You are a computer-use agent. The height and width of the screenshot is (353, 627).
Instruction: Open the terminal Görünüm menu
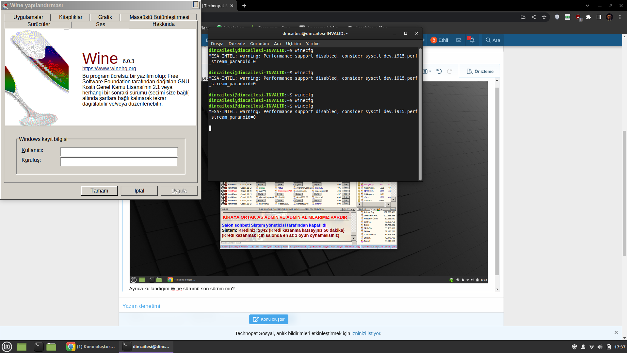259,43
